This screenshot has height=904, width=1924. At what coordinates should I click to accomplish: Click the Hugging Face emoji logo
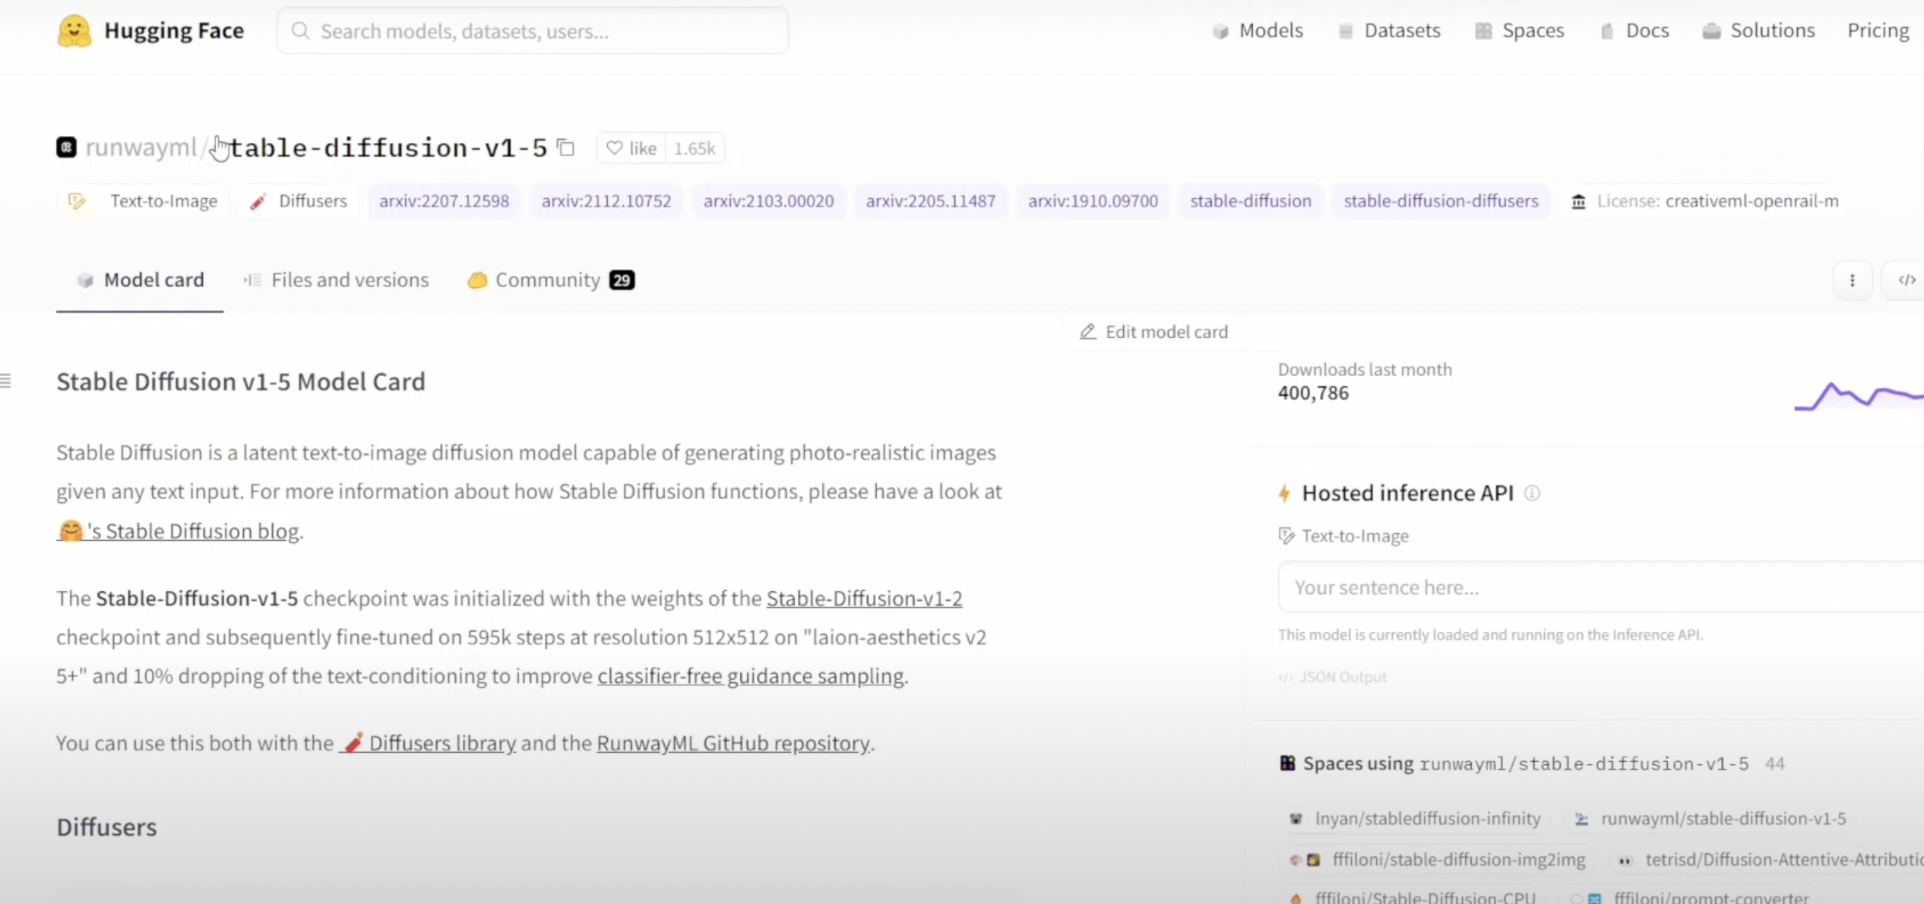[x=74, y=31]
